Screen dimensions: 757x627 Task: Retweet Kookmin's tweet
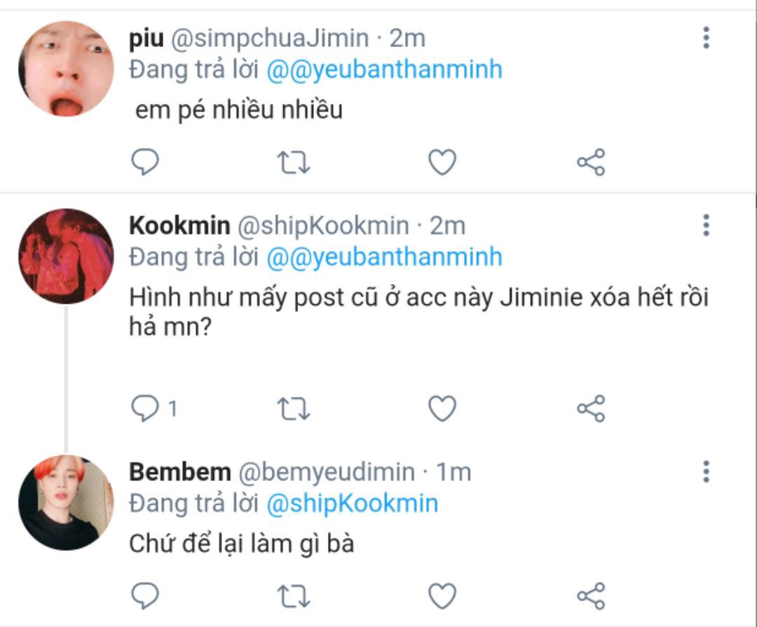tap(294, 408)
